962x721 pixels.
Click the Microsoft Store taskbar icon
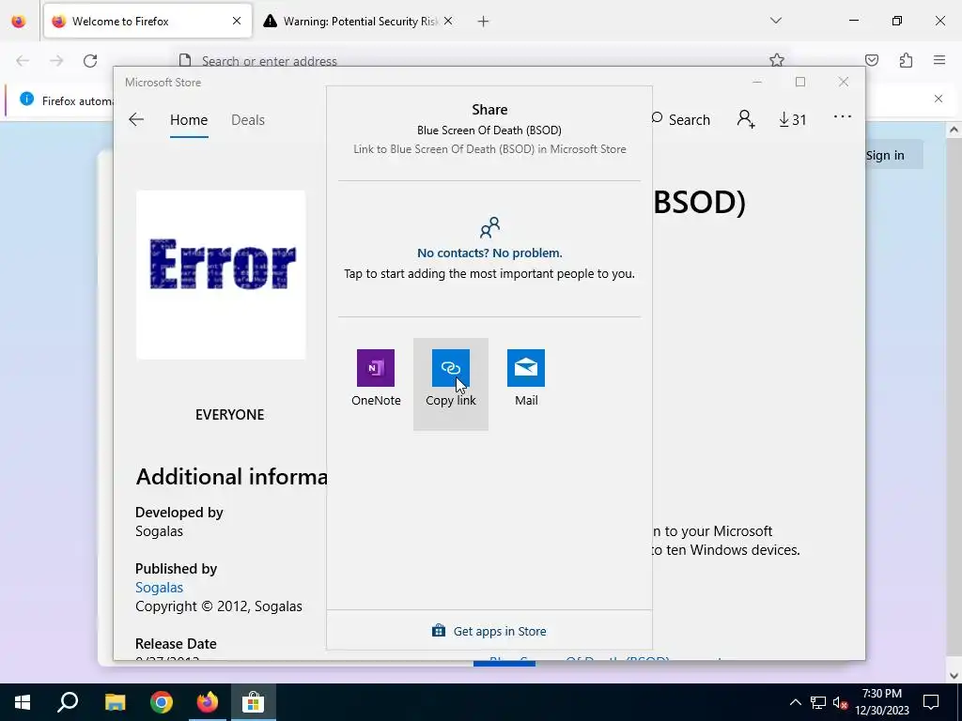click(253, 702)
